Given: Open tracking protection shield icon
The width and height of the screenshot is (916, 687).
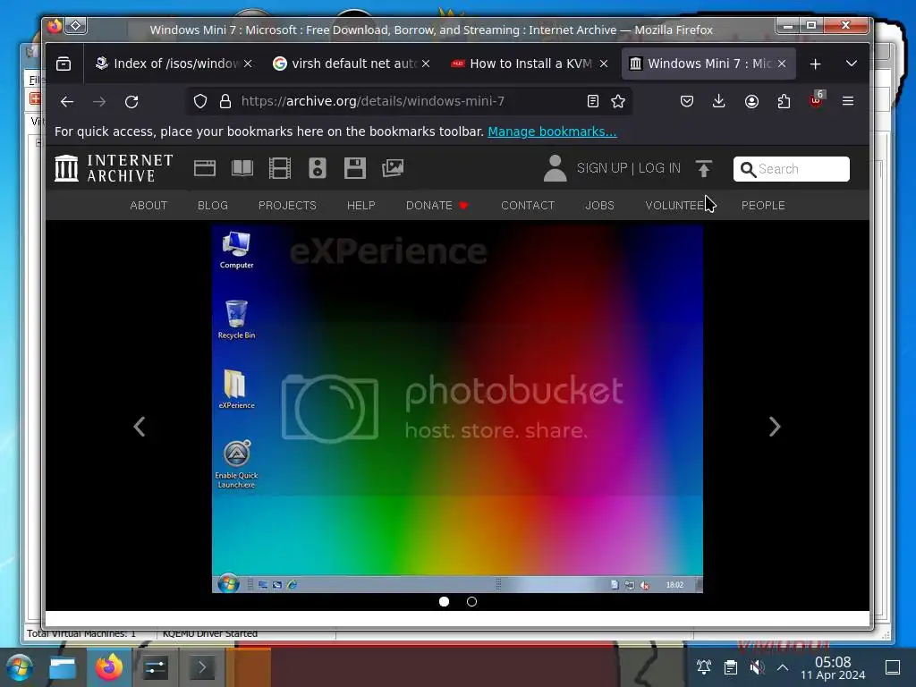Looking at the screenshot, I should coord(200,101).
